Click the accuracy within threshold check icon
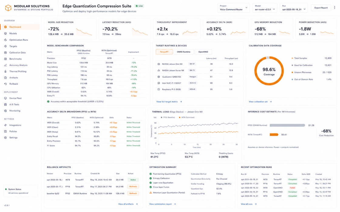340x212 pixels. click(x=48, y=101)
